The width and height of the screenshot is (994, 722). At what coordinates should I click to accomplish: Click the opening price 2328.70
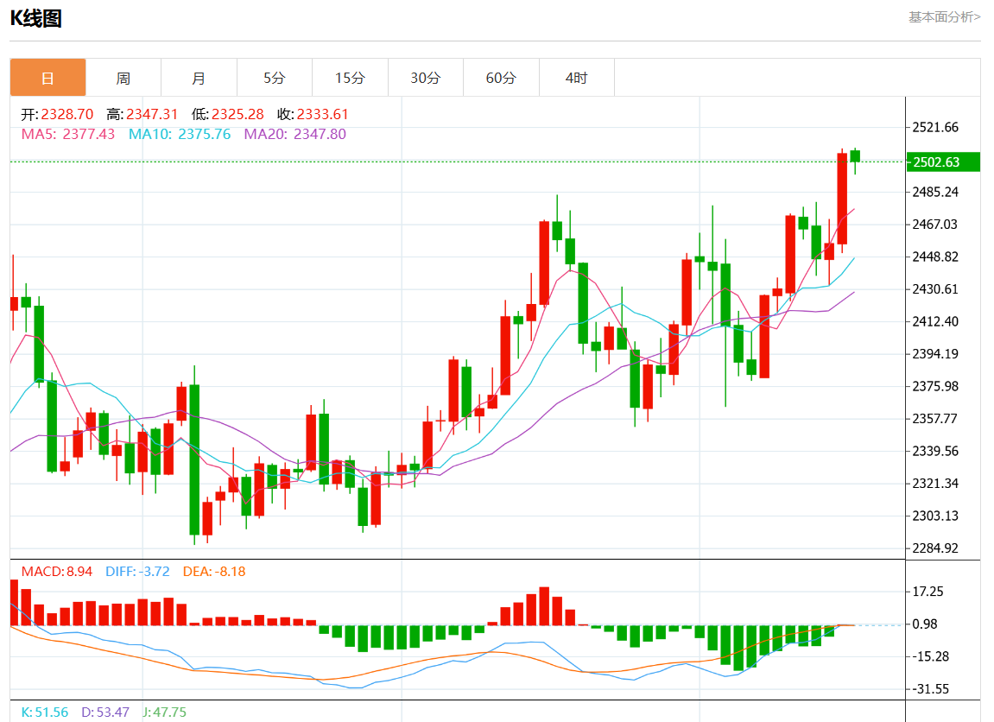click(x=67, y=114)
